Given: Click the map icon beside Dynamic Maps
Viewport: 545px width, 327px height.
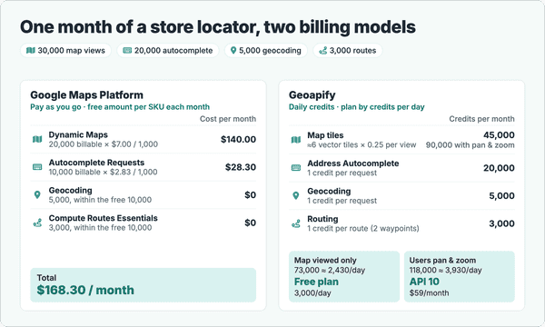Looking at the screenshot, I should click(37, 139).
